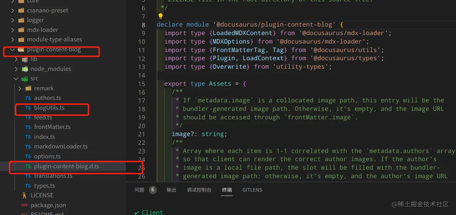
Task: Click '@docusaurus/plugin-content-blog' module string in code
Action: (x=275, y=24)
